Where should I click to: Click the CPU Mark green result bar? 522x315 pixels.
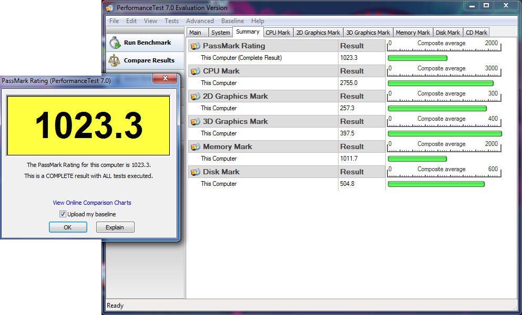pyautogui.click(x=441, y=83)
